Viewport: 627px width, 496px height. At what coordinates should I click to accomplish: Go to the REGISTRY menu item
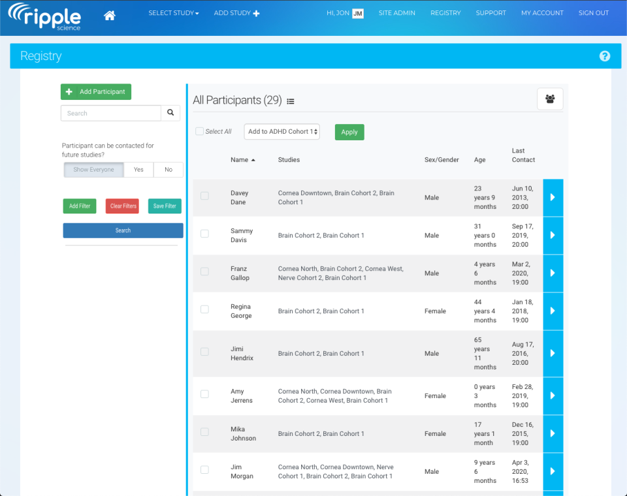pyautogui.click(x=445, y=12)
